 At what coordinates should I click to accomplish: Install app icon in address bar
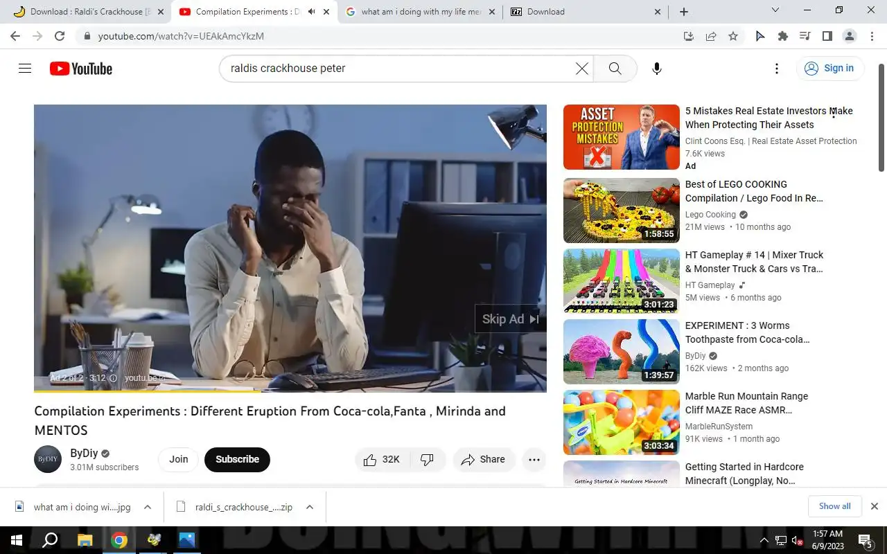click(689, 36)
